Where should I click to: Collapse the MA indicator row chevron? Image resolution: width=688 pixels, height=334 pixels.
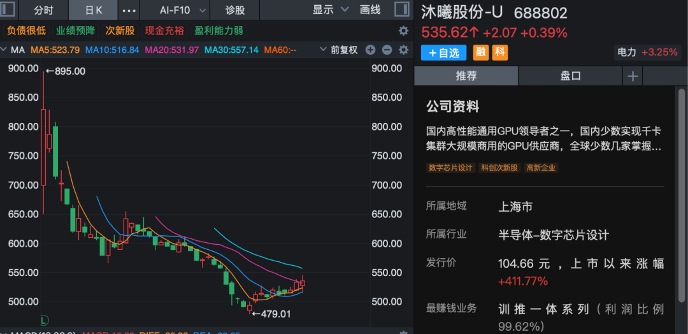(x=4, y=50)
